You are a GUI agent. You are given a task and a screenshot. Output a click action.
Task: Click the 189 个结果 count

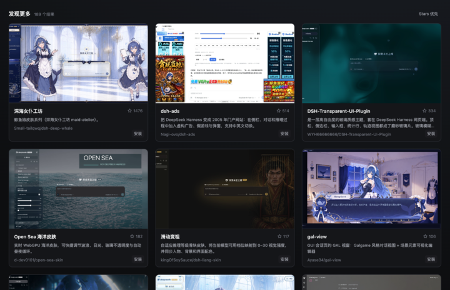click(44, 14)
